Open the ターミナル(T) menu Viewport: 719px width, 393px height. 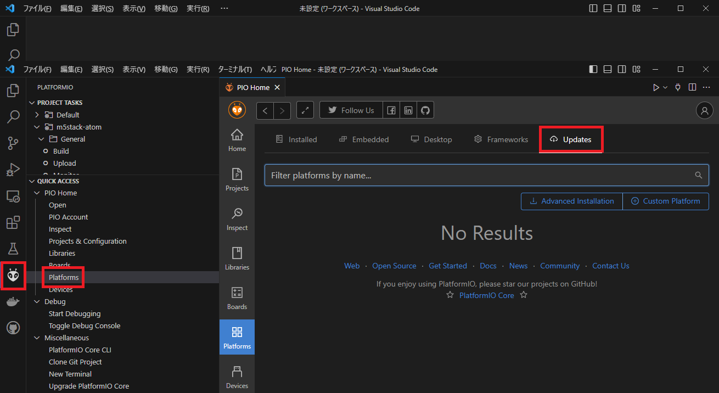235,69
